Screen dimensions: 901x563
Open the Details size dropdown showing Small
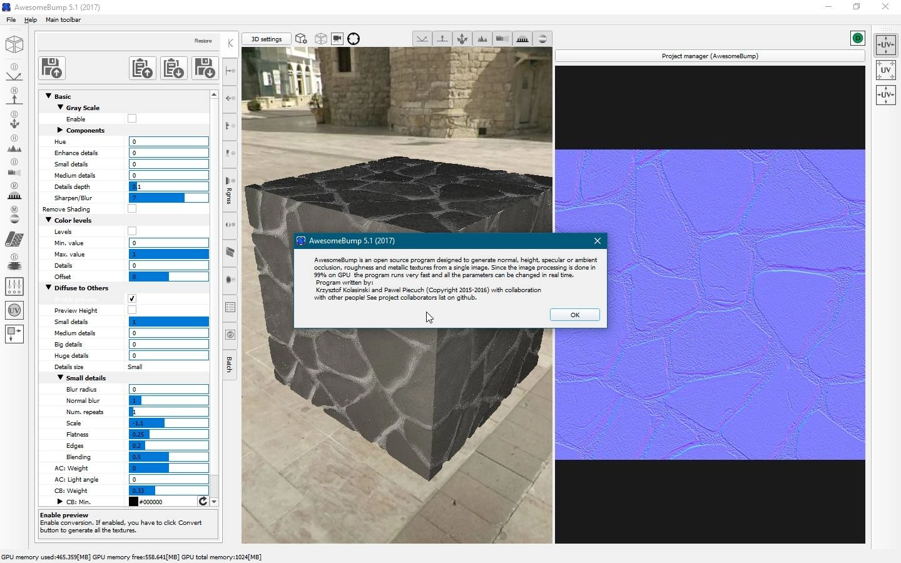168,367
